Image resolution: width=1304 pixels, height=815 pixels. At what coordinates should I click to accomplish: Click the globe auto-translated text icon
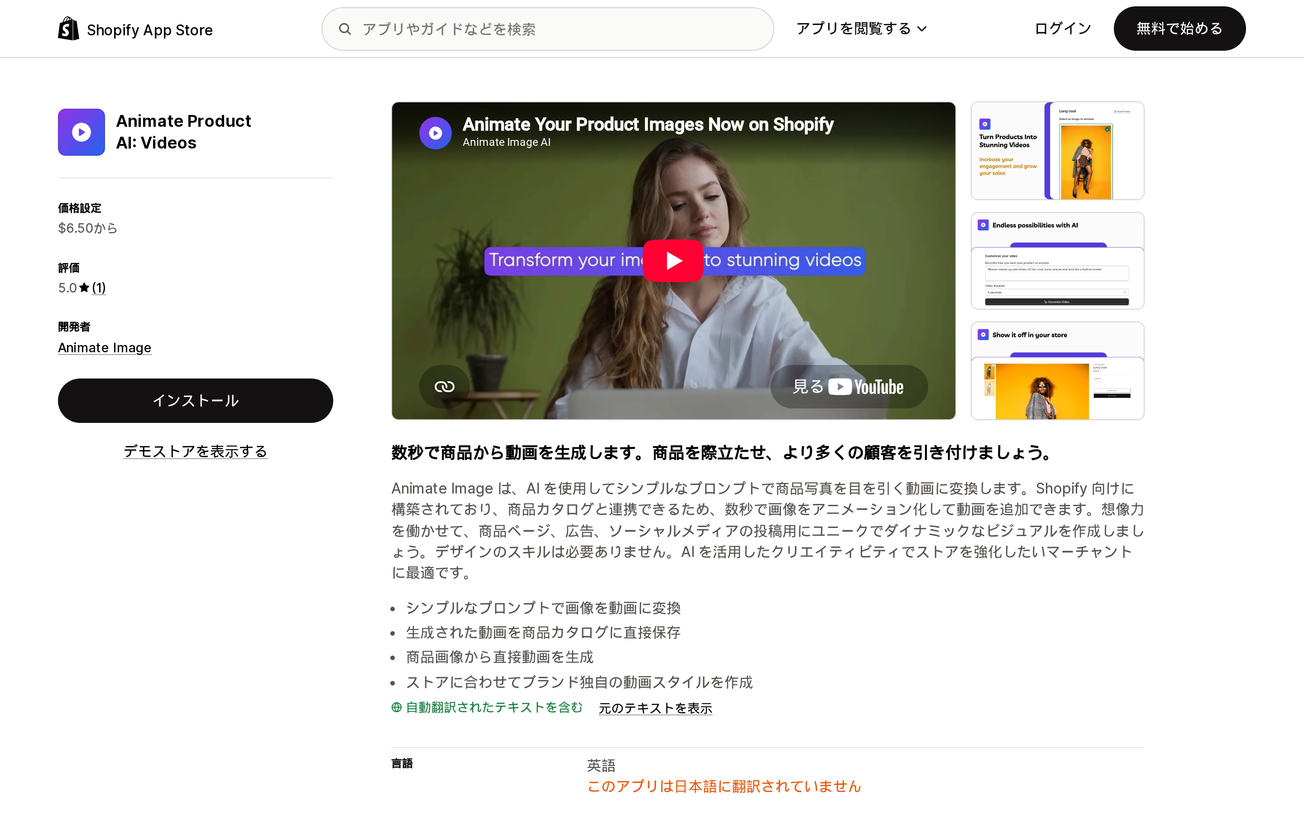[397, 707]
